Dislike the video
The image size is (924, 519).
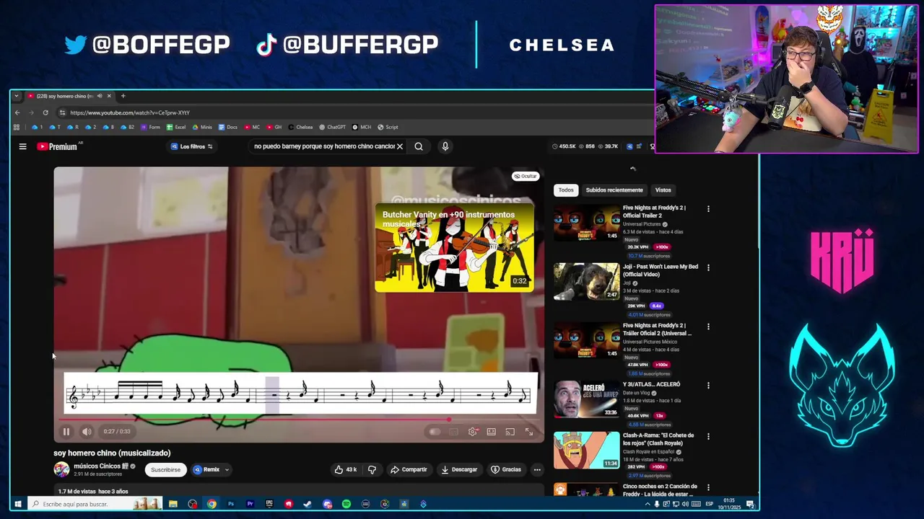[x=372, y=470]
